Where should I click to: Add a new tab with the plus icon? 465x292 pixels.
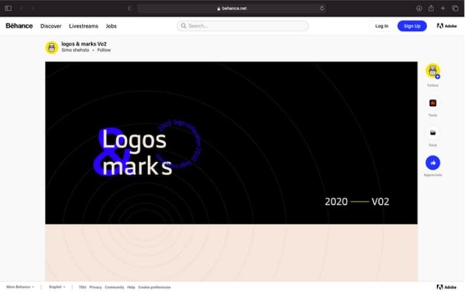coord(443,8)
